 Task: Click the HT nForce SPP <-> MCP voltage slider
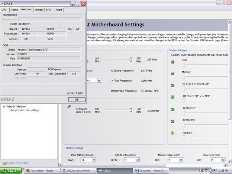click(x=184, y=100)
